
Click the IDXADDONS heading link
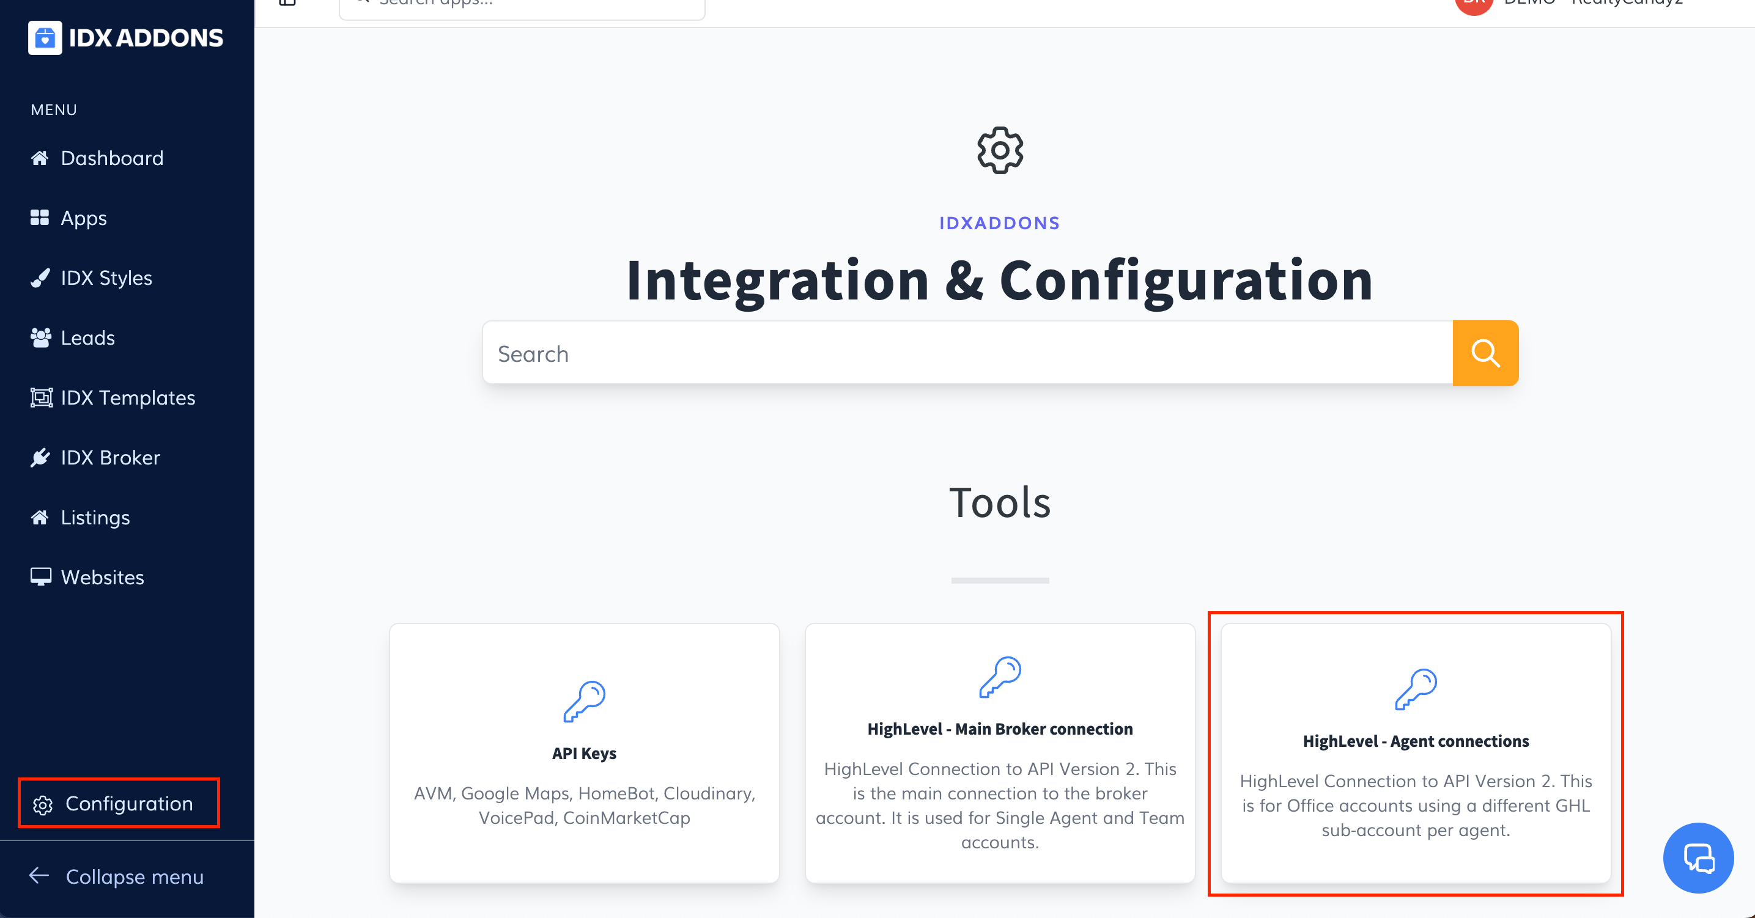[x=999, y=223]
